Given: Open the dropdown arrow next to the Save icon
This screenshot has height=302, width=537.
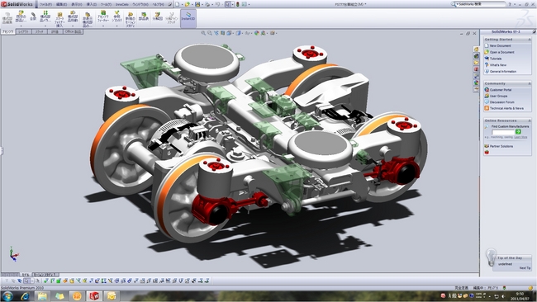Looking at the screenshot, I should [x=202, y=4].
